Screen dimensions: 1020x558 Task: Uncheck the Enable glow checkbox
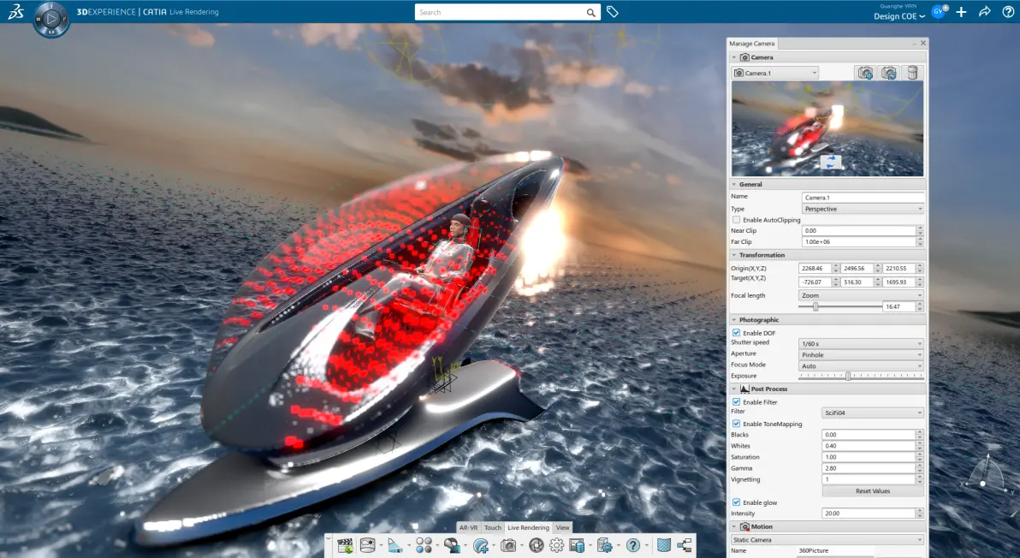click(x=737, y=502)
